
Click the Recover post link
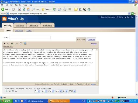point(8,46)
